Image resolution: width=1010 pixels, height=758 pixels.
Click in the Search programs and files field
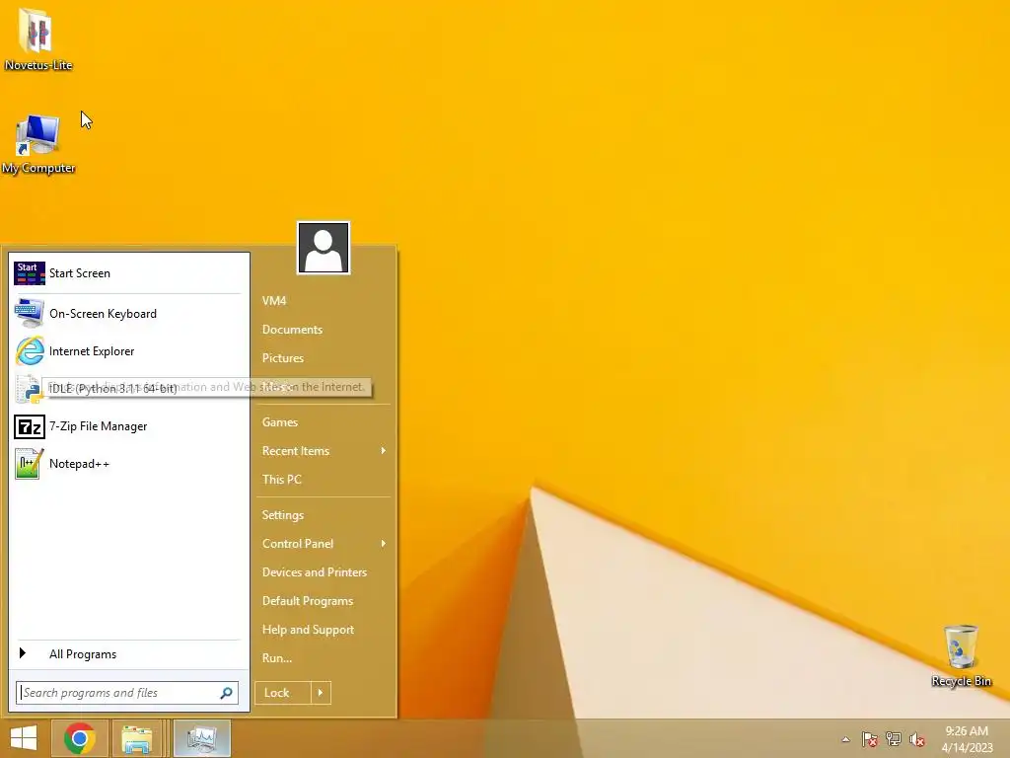(127, 693)
